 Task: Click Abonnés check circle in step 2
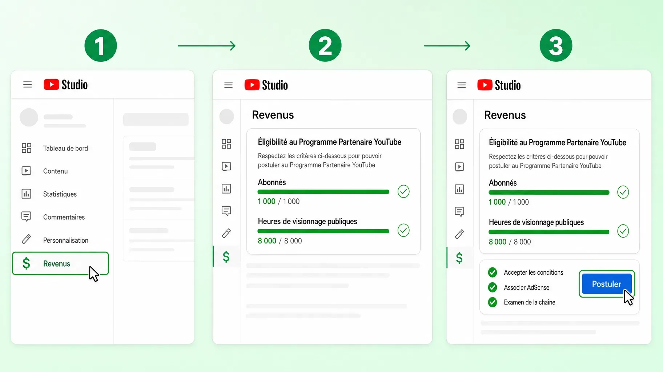pyautogui.click(x=403, y=191)
